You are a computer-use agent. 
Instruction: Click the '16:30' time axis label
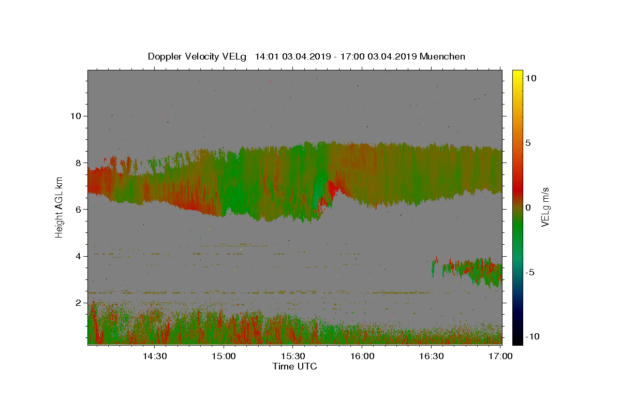pyautogui.click(x=432, y=356)
